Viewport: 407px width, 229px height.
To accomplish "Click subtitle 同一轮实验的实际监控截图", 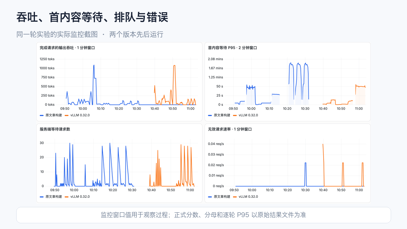I will point(57,34).
